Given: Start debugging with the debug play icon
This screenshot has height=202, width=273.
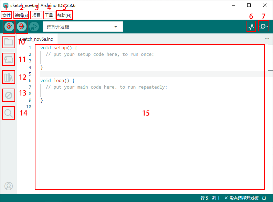Looking at the screenshot, I should click(x=34, y=27).
